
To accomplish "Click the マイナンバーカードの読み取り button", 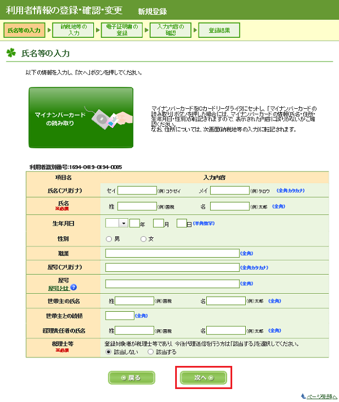I will tap(81, 118).
